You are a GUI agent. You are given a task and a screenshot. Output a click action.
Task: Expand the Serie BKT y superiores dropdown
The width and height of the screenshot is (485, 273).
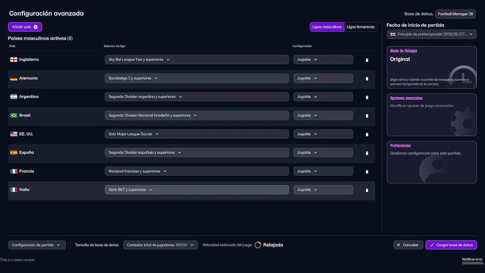tap(197, 190)
